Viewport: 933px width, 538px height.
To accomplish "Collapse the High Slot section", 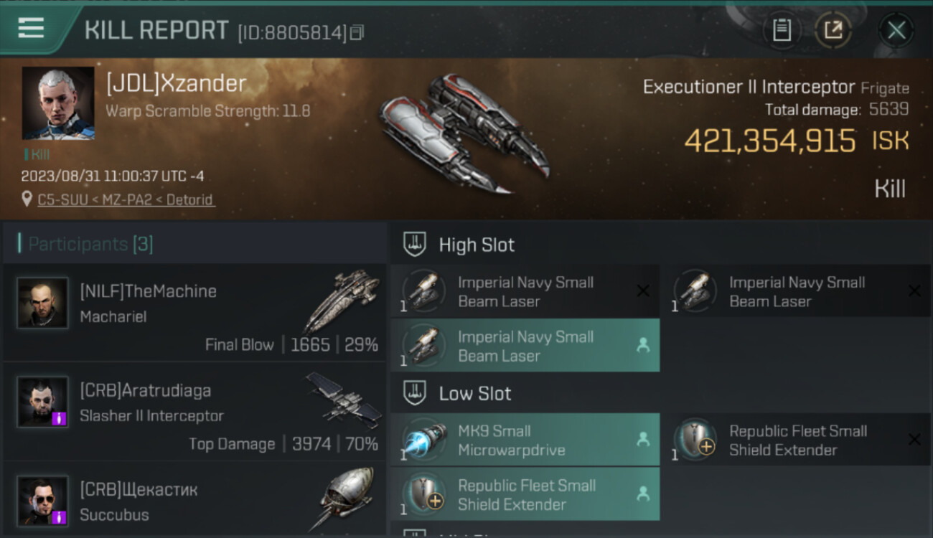I will 661,245.
